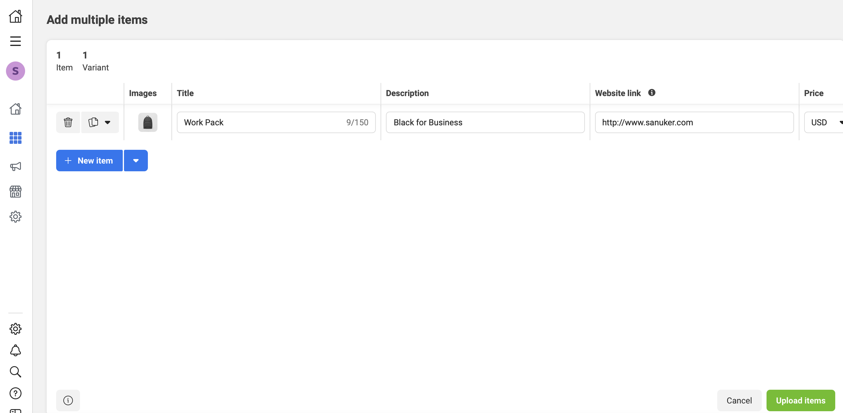This screenshot has width=843, height=413.
Task: Open the shop storefront icon in sidebar
Action: click(x=15, y=192)
